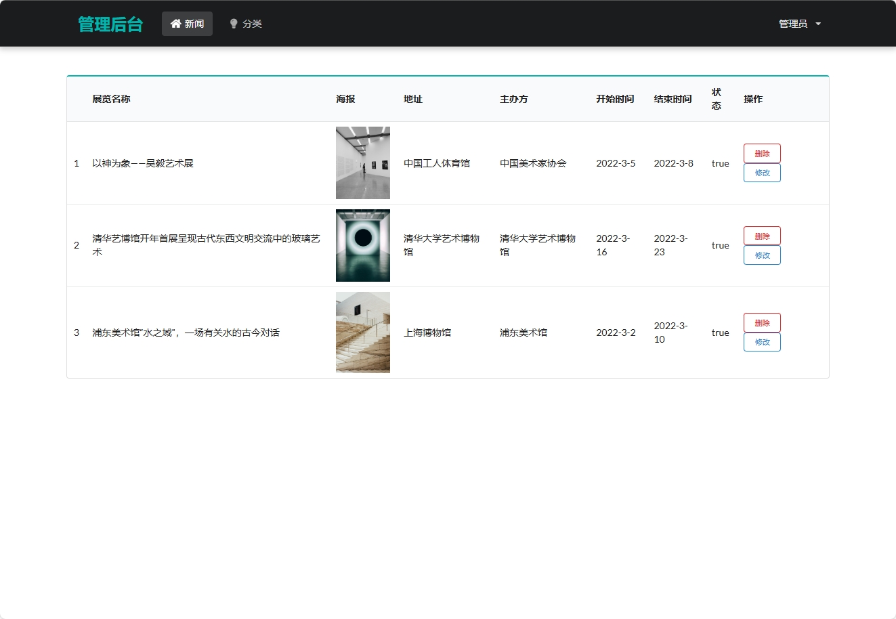Click 修改 on the 浦东美术馆 exhibition row
The height and width of the screenshot is (619, 896).
[x=762, y=342]
